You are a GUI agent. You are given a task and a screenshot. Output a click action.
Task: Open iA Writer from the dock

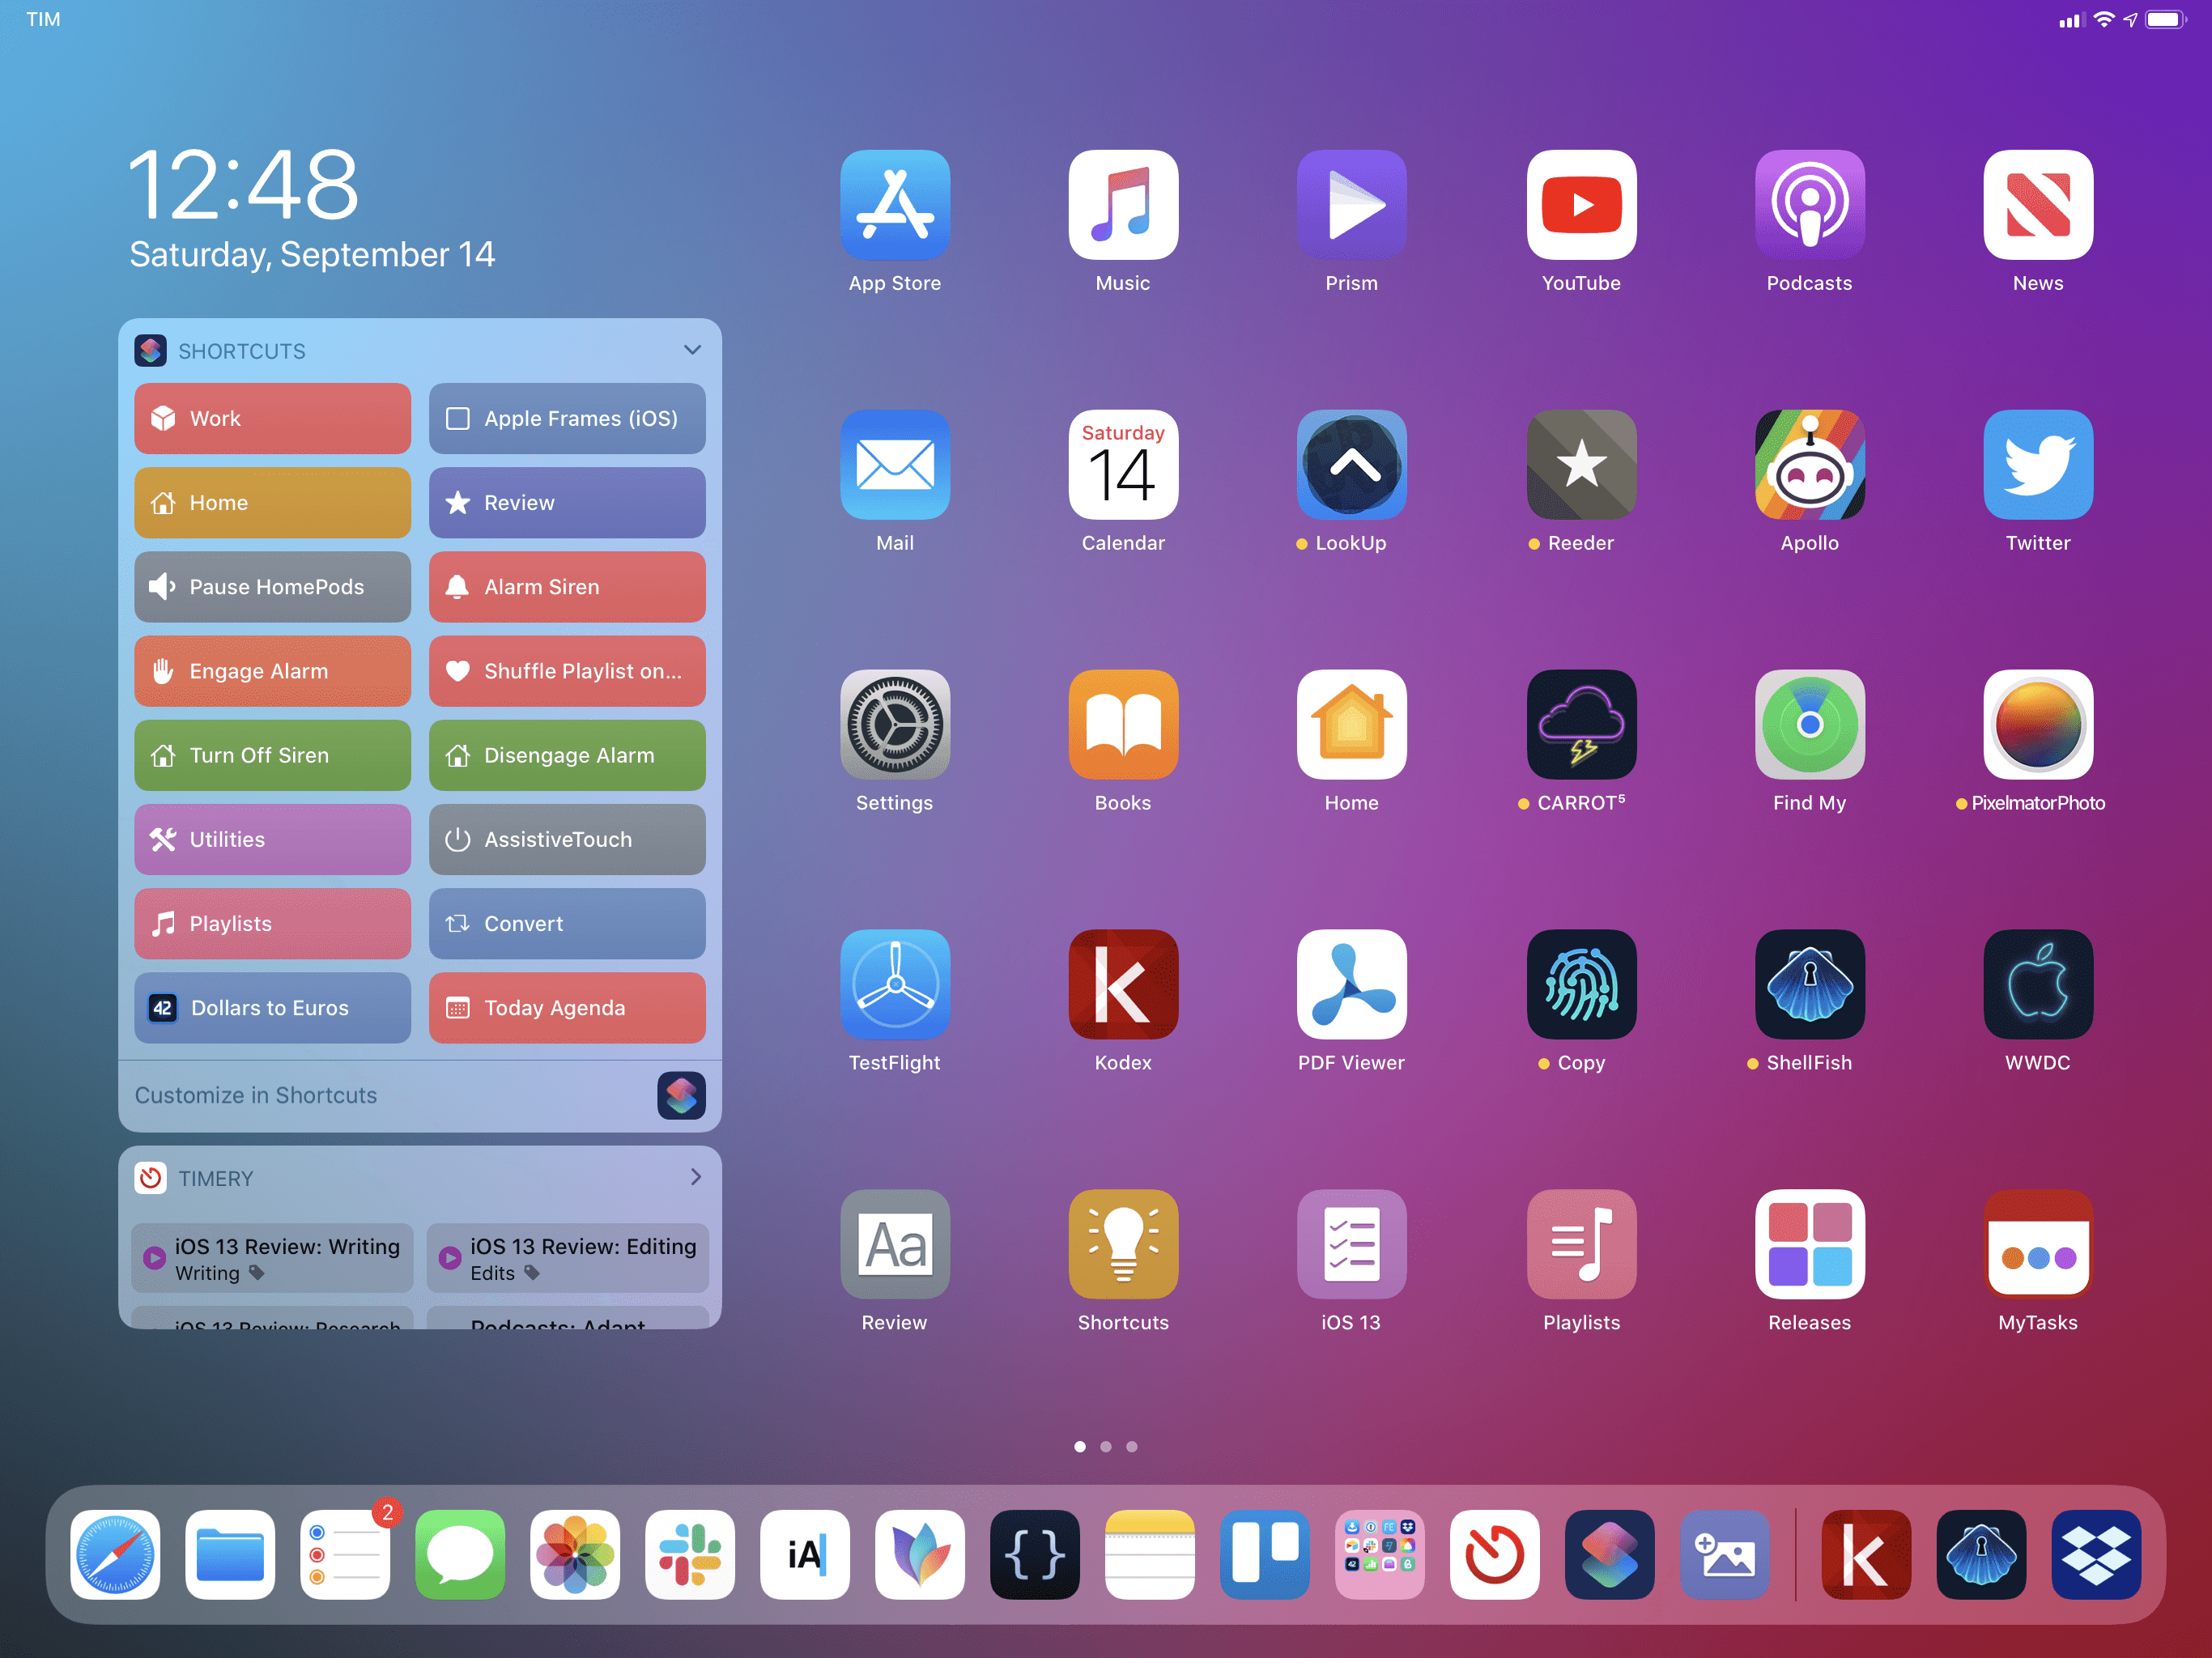tap(805, 1555)
